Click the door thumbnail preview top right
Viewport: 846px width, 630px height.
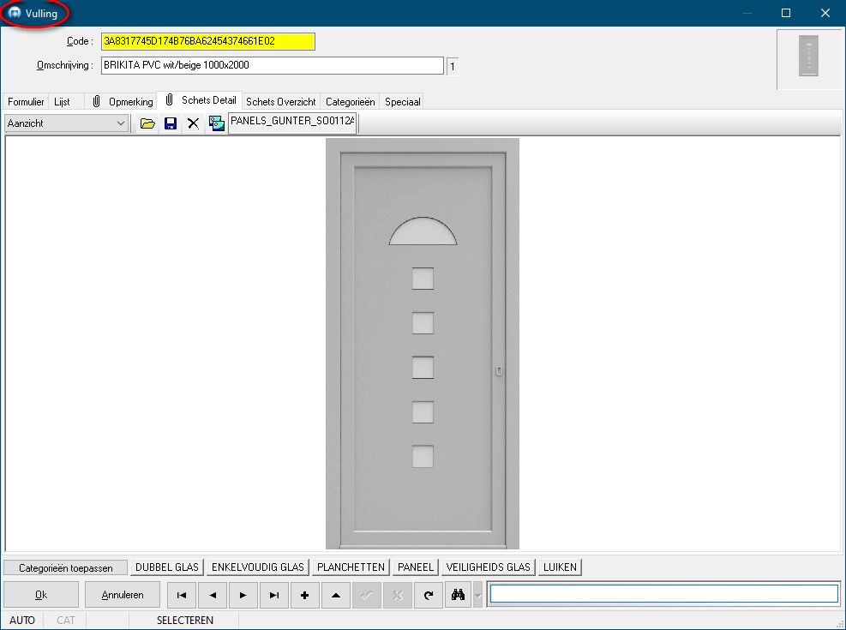click(808, 56)
